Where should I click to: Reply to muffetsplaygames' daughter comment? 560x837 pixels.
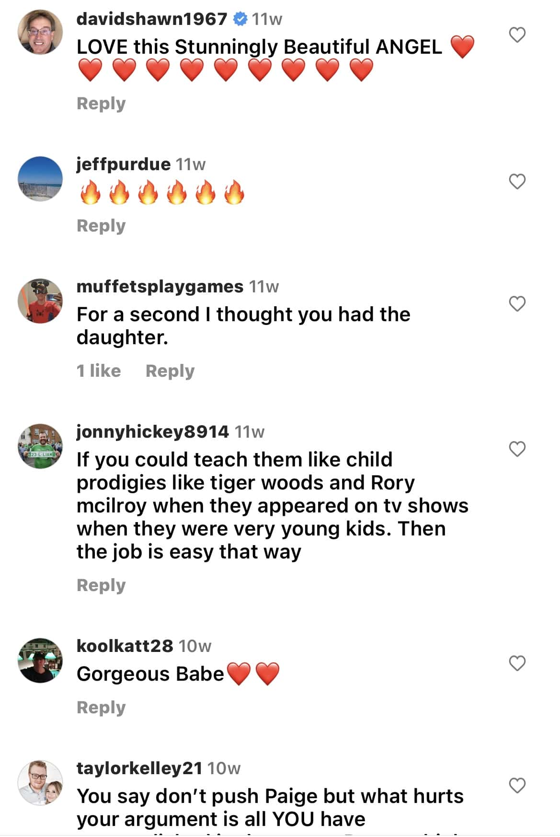pos(170,370)
